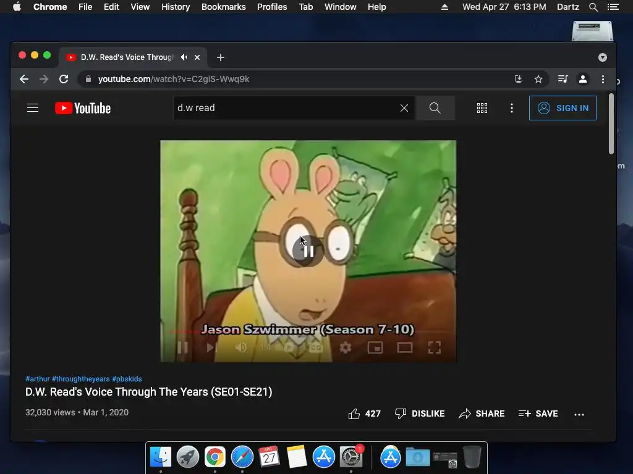Clear the search box with the X
This screenshot has height=474, width=633.
coord(404,108)
